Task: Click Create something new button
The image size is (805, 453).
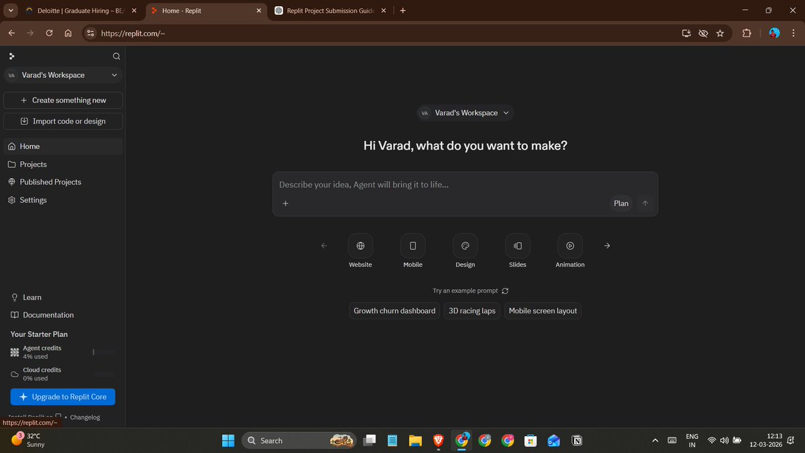Action: click(x=63, y=100)
